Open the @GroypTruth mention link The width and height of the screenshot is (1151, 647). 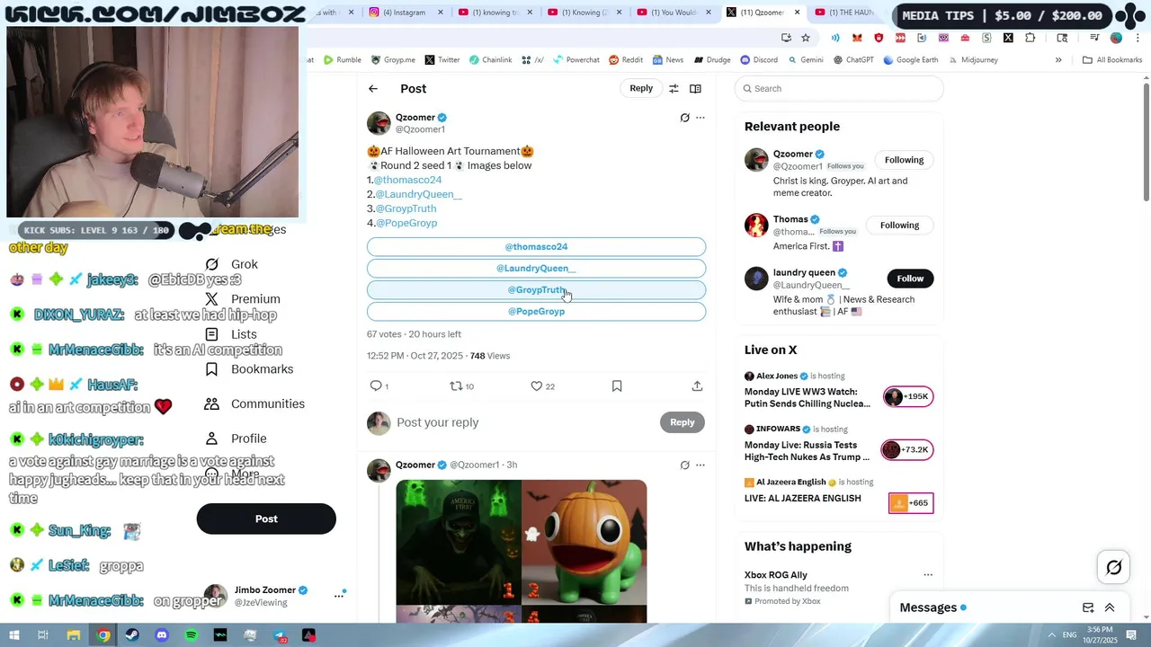tap(406, 208)
